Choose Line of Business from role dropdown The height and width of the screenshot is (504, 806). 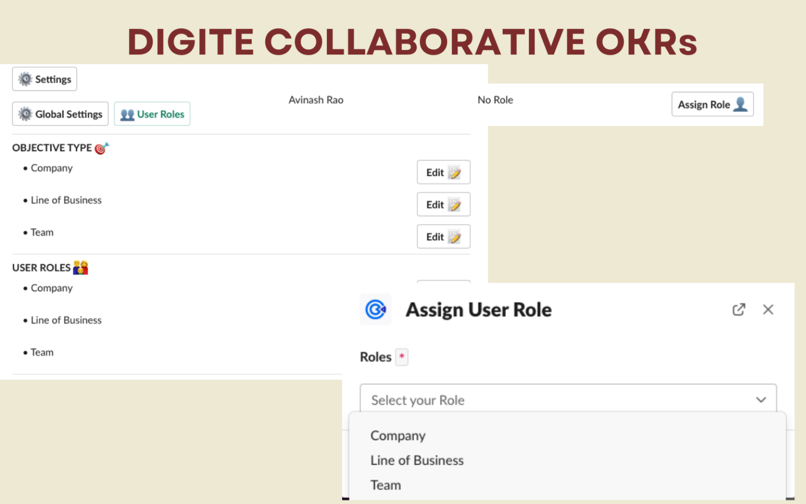[417, 460]
